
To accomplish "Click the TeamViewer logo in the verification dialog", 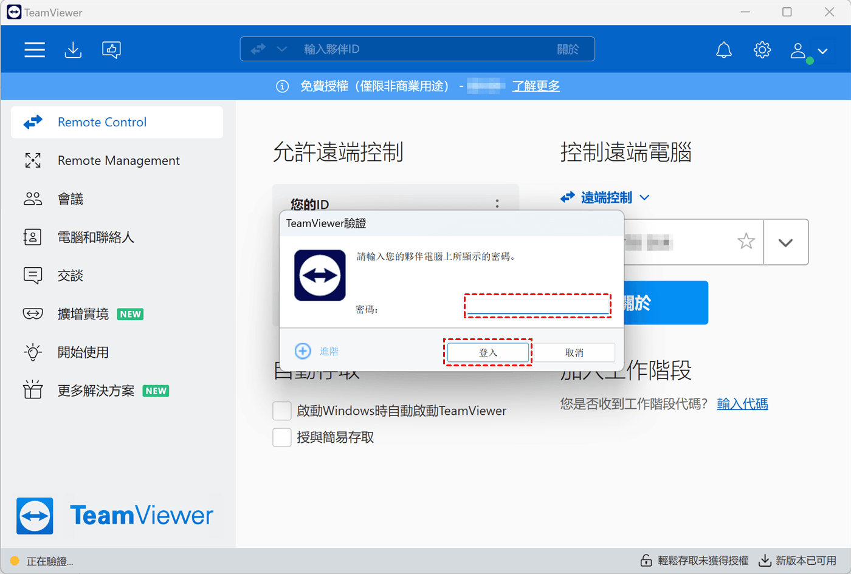I will click(x=320, y=275).
